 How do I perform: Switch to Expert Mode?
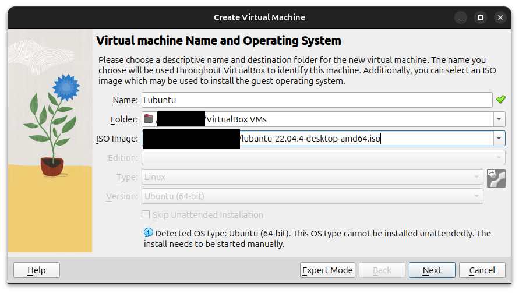click(x=327, y=270)
